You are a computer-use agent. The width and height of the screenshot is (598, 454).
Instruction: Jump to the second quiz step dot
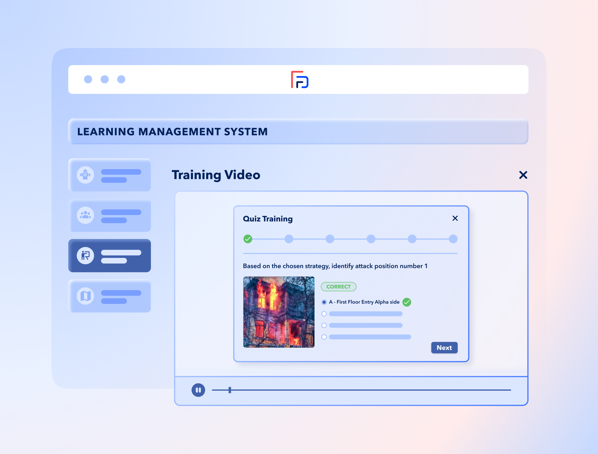click(289, 239)
